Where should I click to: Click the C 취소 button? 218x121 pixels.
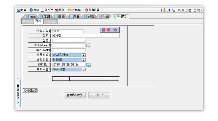99,95
